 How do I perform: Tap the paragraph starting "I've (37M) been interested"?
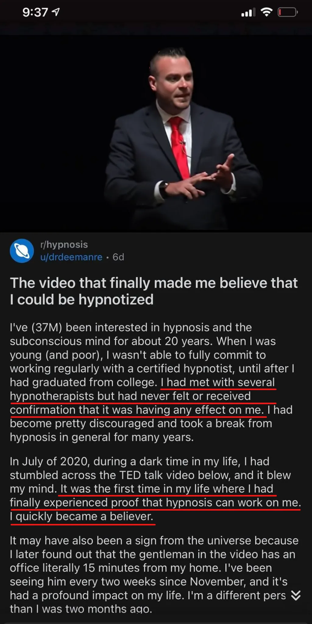(x=152, y=382)
